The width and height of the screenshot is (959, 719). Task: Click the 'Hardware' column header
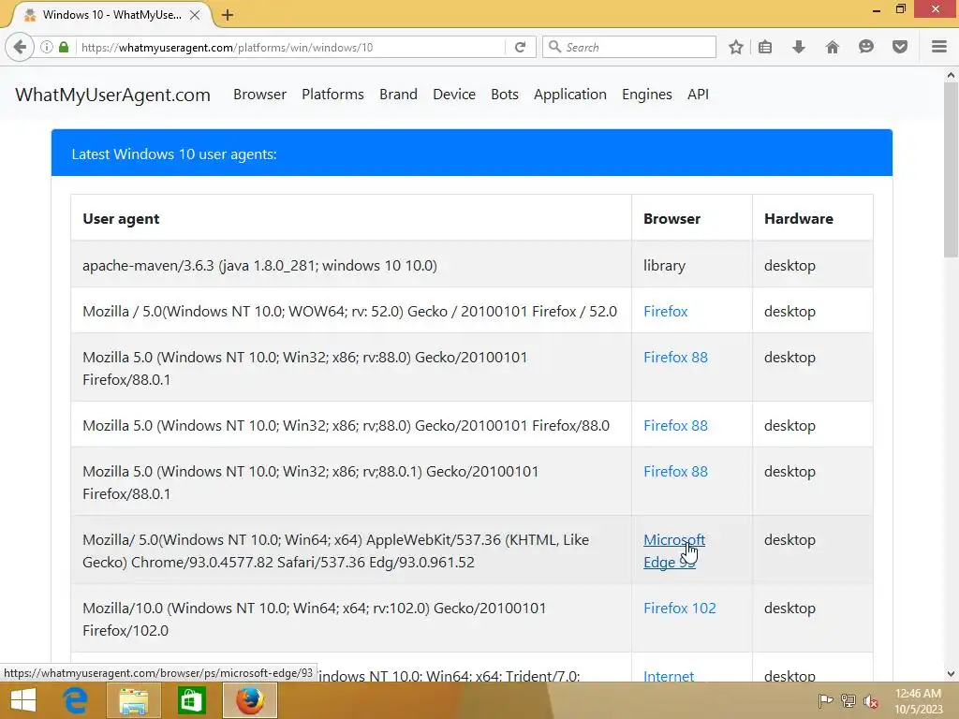[798, 219]
